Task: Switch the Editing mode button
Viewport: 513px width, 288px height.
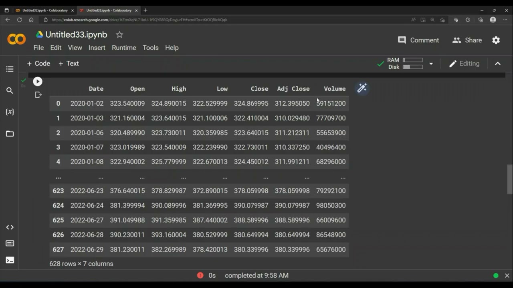Action: [x=464, y=64]
